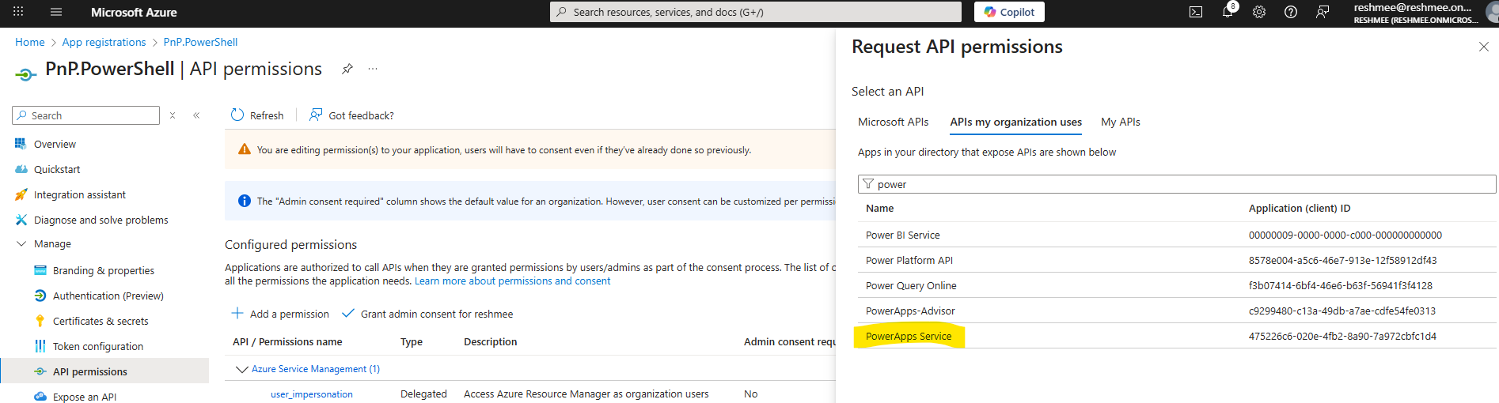
Task: Open the app launcher waffle icon
Action: (x=18, y=12)
